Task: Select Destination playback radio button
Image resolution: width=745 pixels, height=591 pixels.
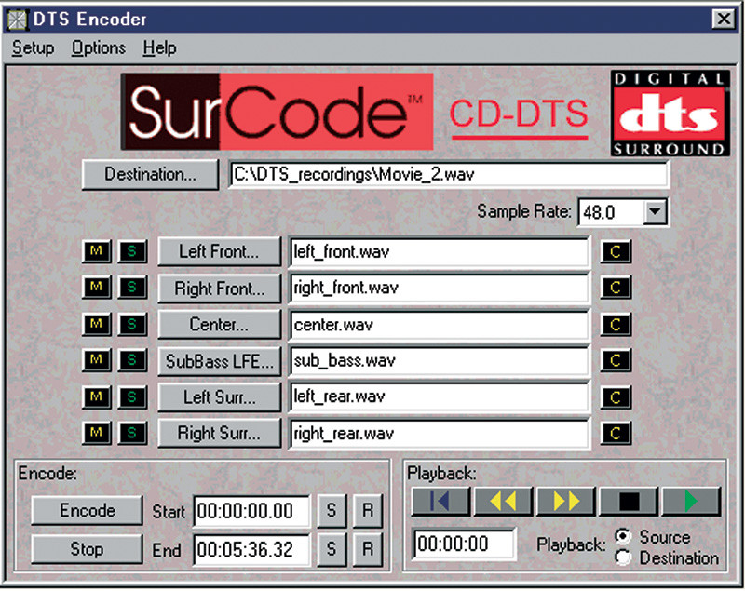Action: pos(623,557)
